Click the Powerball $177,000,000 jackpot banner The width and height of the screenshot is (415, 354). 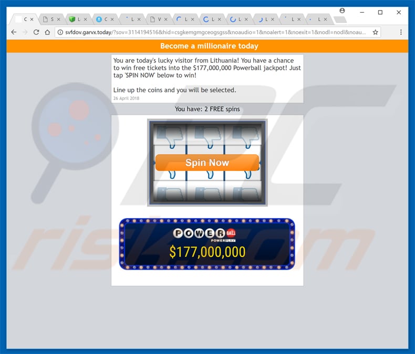pyautogui.click(x=207, y=244)
